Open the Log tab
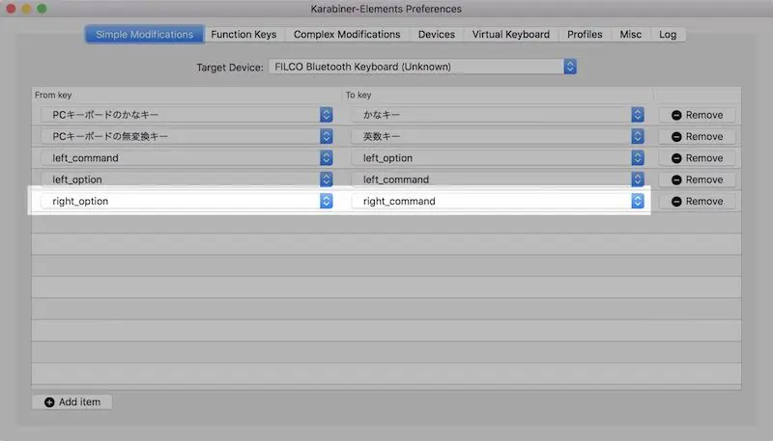Image resolution: width=773 pixels, height=441 pixels. point(668,35)
